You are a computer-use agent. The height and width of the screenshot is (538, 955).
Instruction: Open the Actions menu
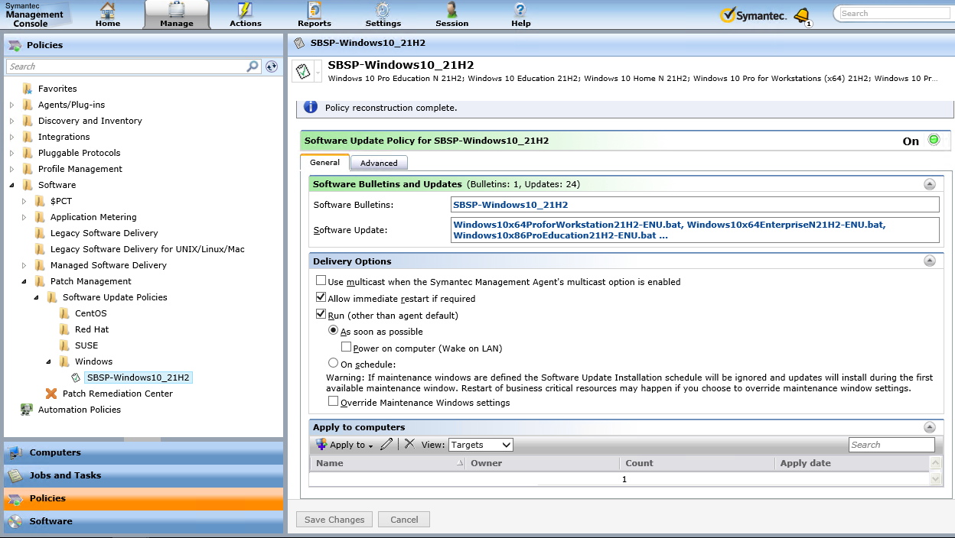(246, 15)
